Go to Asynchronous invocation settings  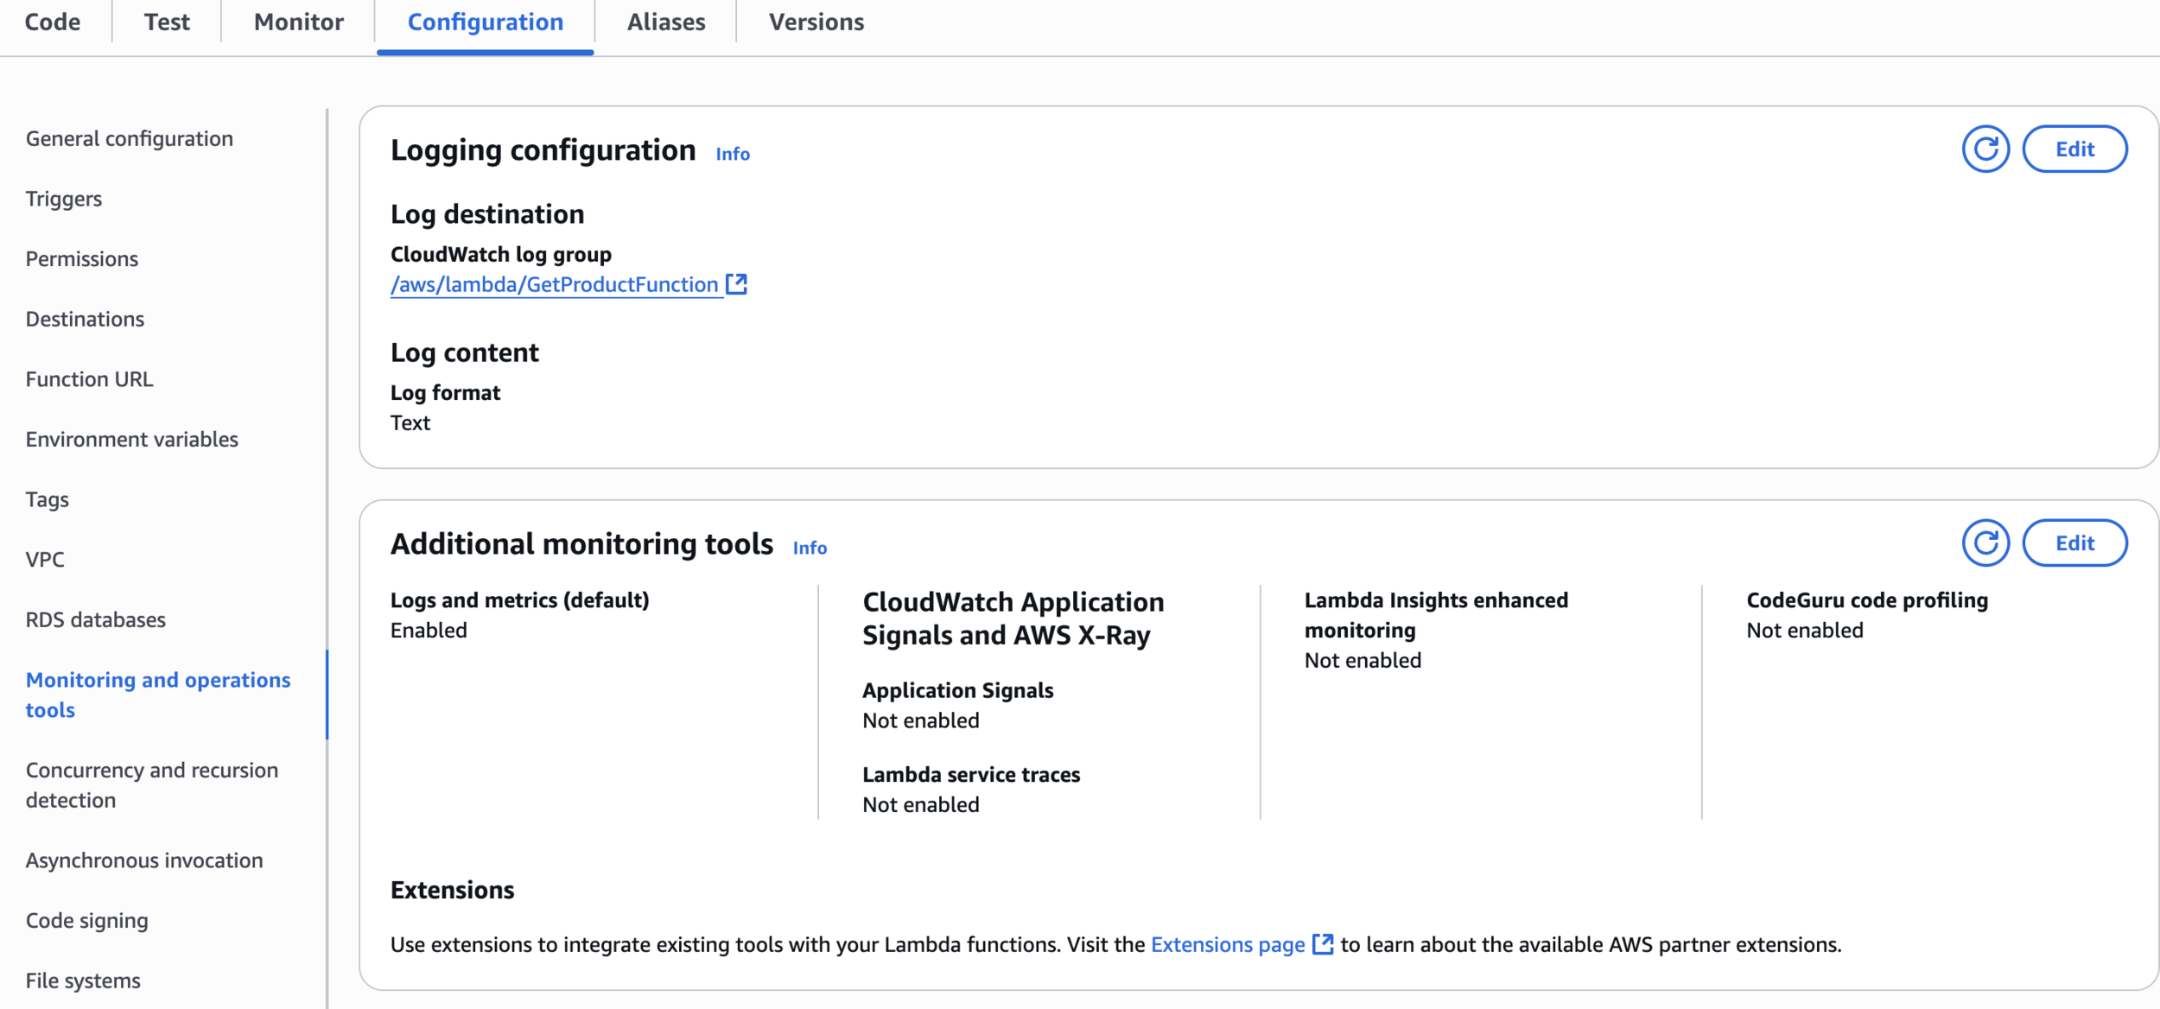pos(144,860)
